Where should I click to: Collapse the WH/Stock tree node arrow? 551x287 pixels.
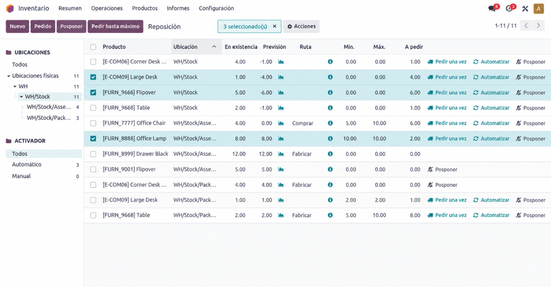click(x=21, y=97)
